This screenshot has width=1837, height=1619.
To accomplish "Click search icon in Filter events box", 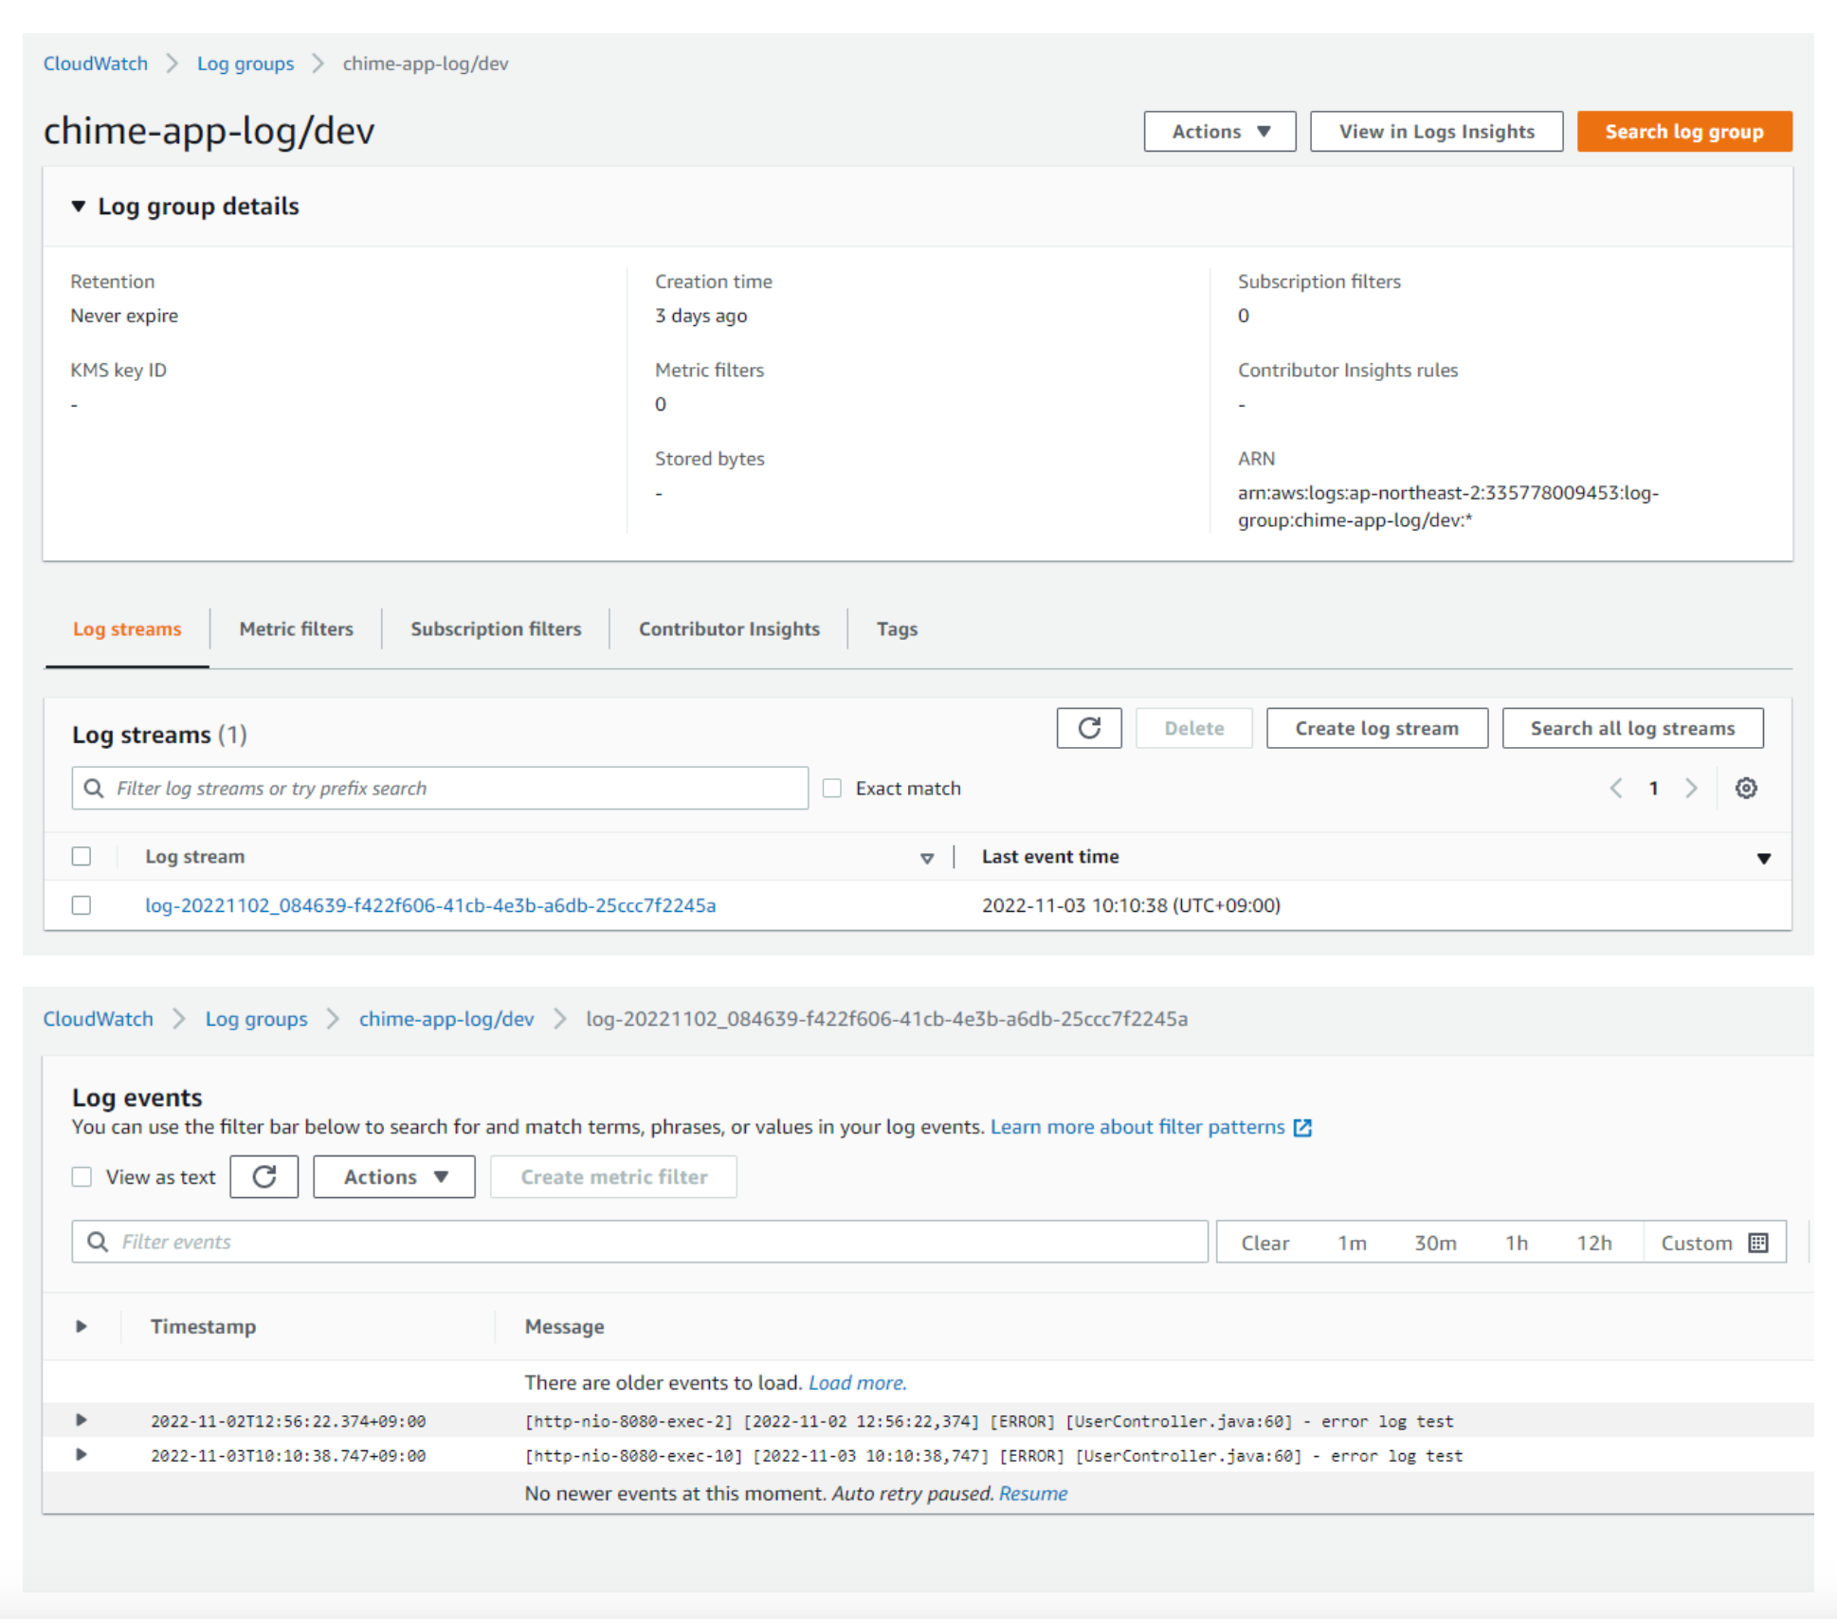I will pyautogui.click(x=98, y=1242).
